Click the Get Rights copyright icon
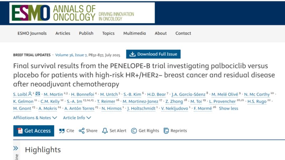Screen dimensions: 285x160 click(134, 131)
